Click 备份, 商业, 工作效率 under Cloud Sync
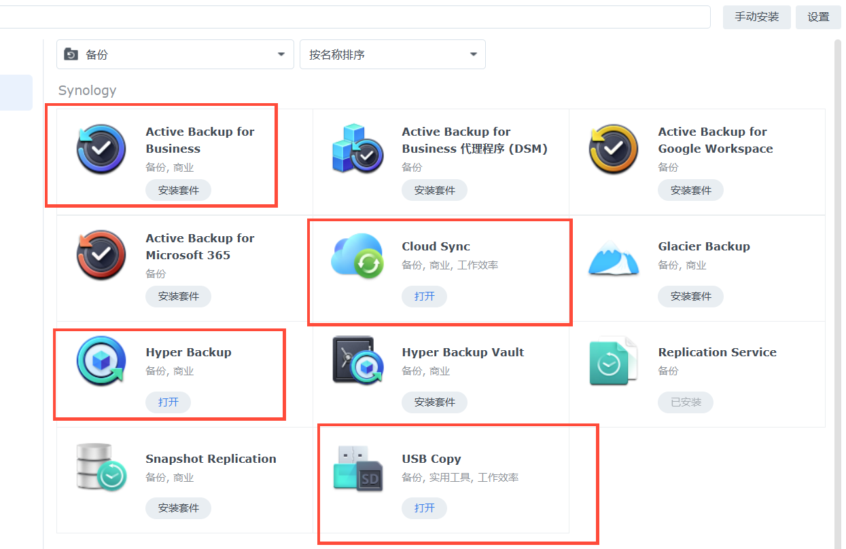Viewport: 846px width, 549px height. pyautogui.click(x=450, y=265)
